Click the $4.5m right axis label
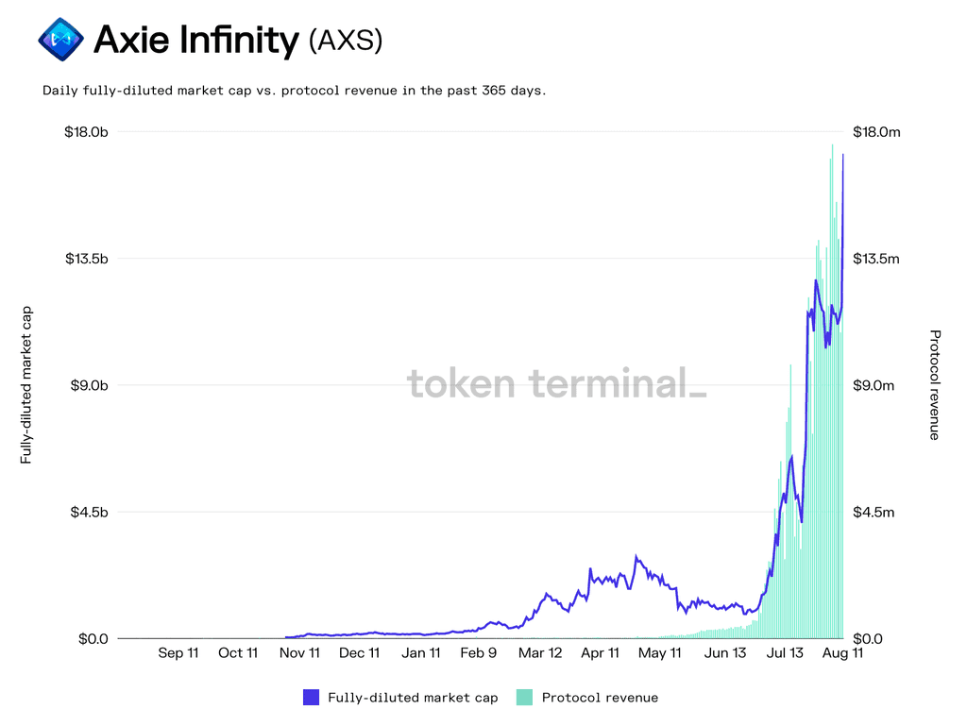 [874, 512]
